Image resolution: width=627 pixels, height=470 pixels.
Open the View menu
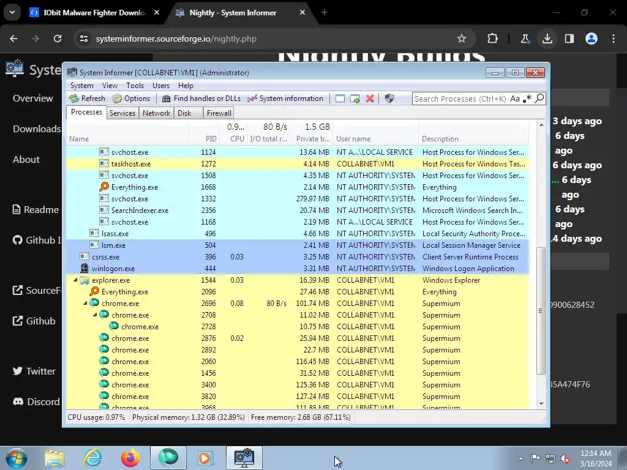pyautogui.click(x=110, y=86)
